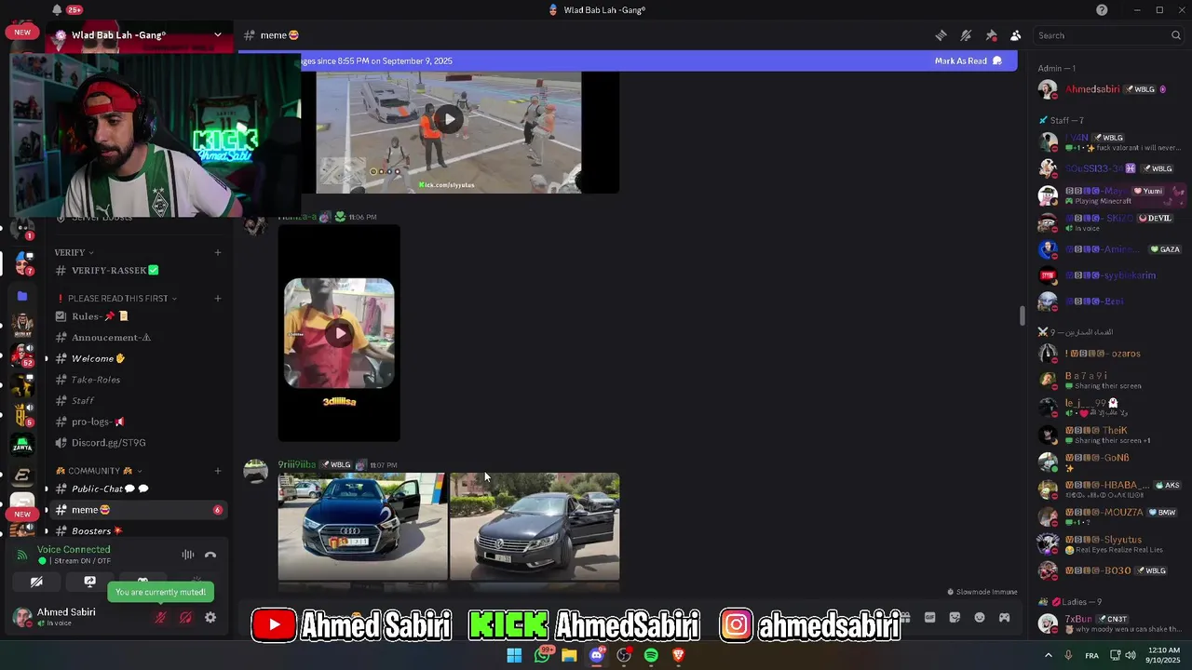Open the emoji picker
Viewport: 1192px width, 670px height.
(x=980, y=617)
